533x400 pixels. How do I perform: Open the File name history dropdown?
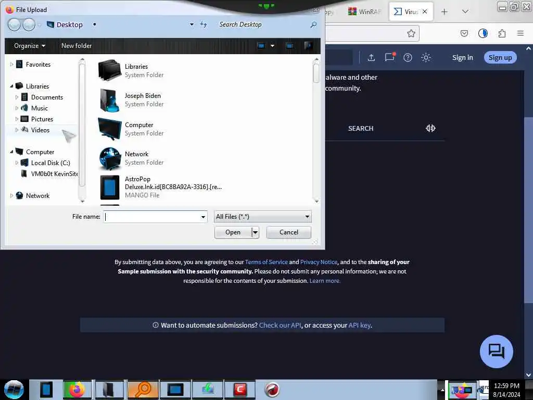pyautogui.click(x=203, y=217)
